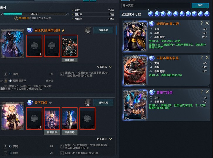
Task: Remove the 不甘不願的永生 card with X
Action: click(x=207, y=57)
